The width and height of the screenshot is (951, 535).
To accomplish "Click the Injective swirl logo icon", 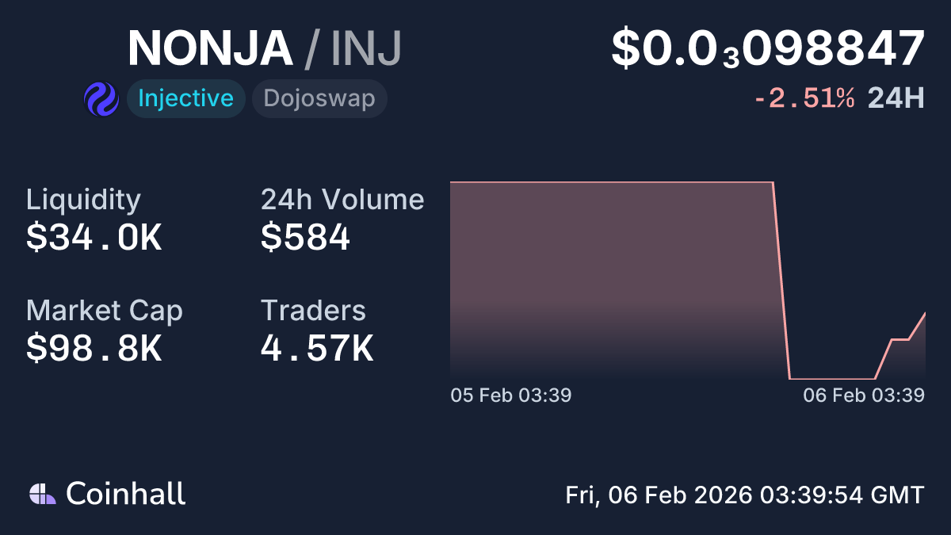I will pos(101,99).
